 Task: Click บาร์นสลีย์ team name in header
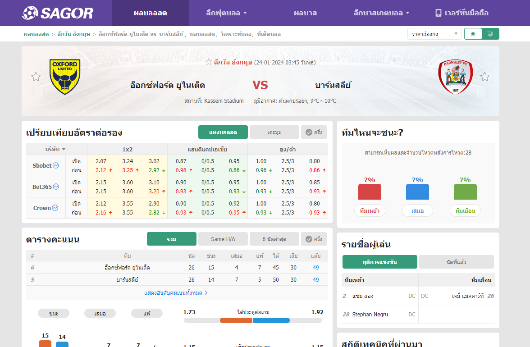(x=333, y=85)
